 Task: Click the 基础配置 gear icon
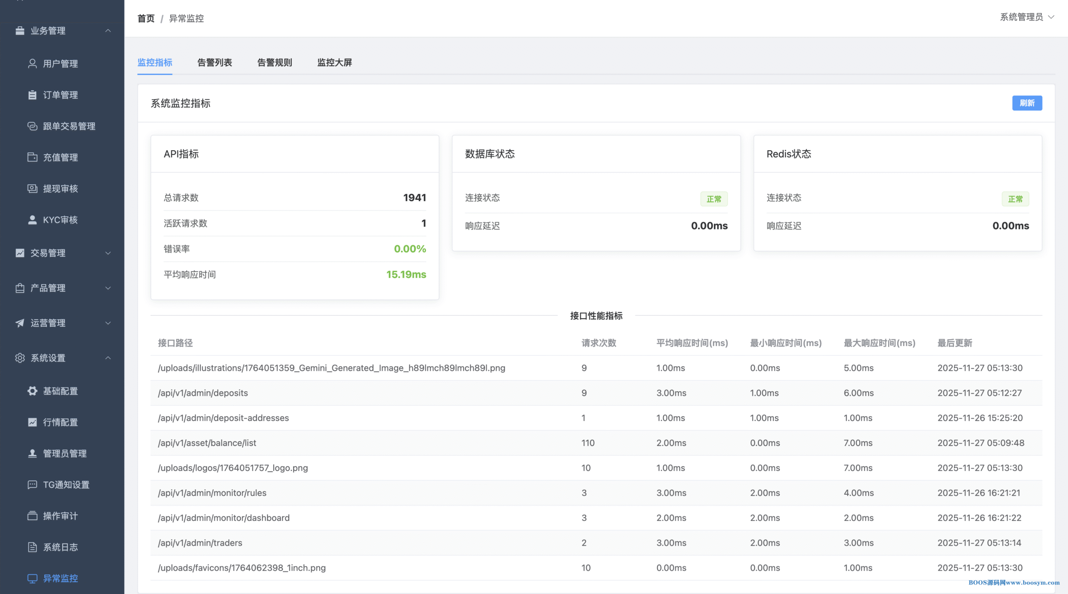point(32,391)
